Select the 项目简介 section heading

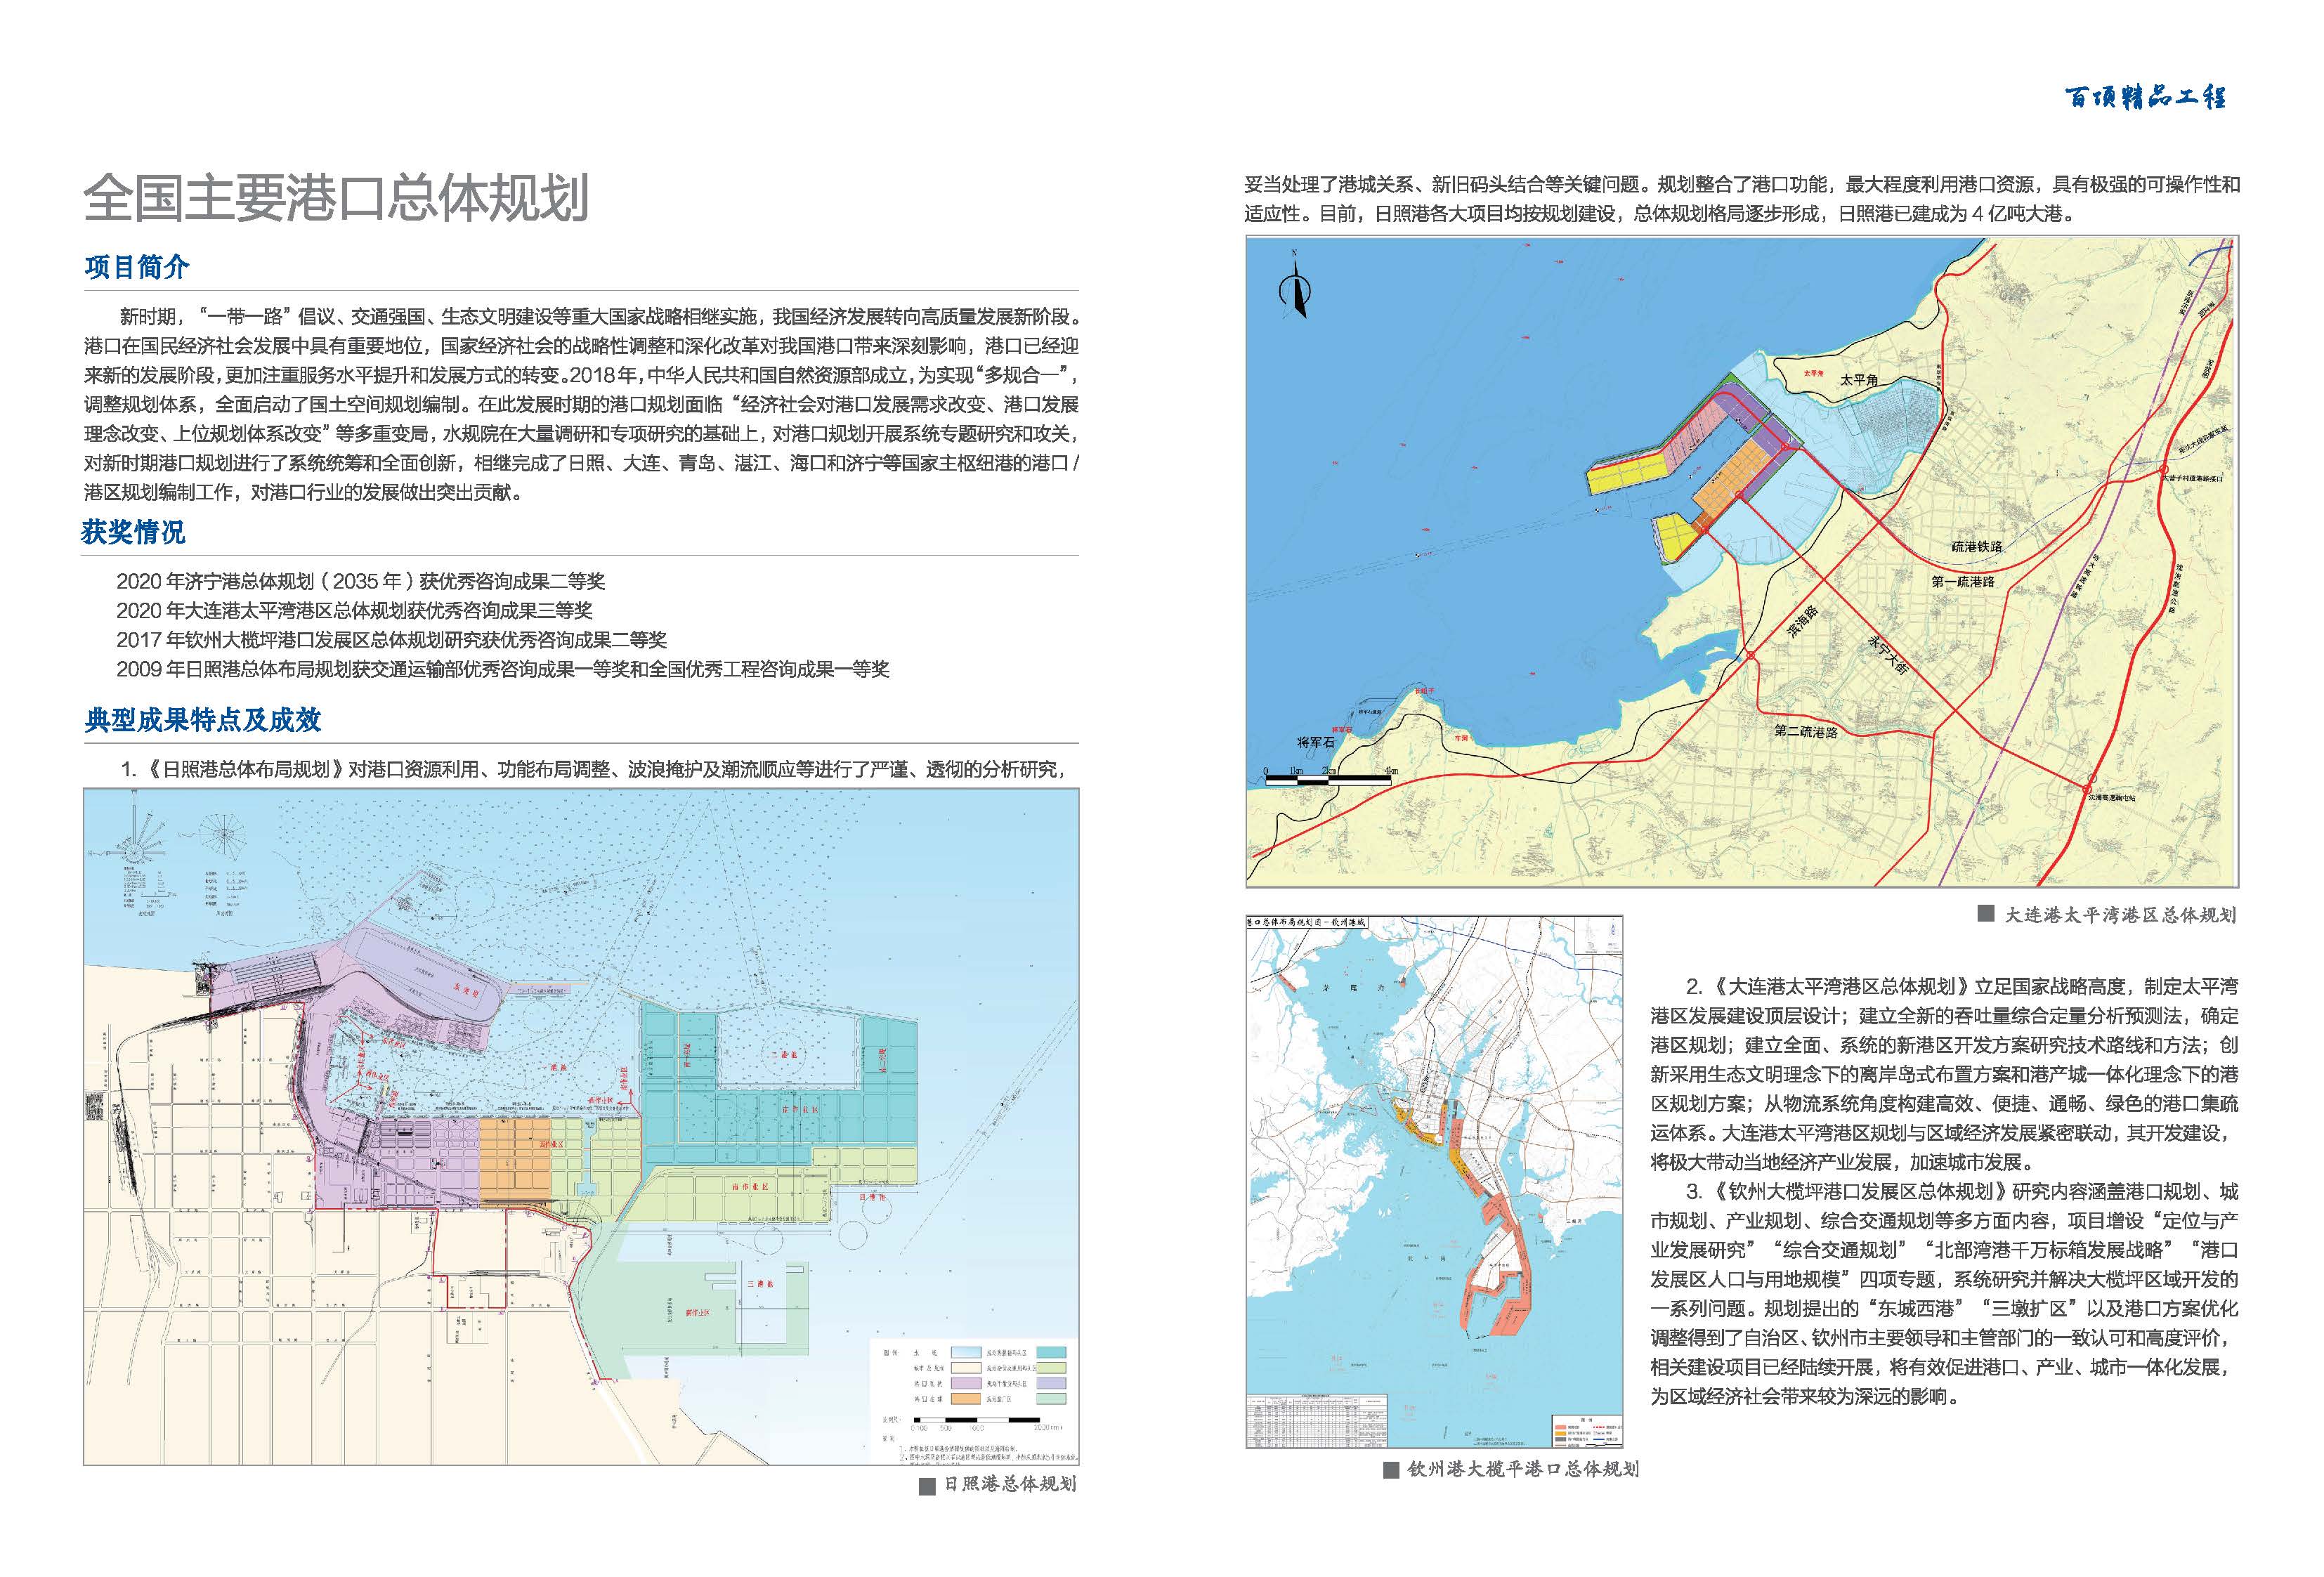pyautogui.click(x=137, y=267)
